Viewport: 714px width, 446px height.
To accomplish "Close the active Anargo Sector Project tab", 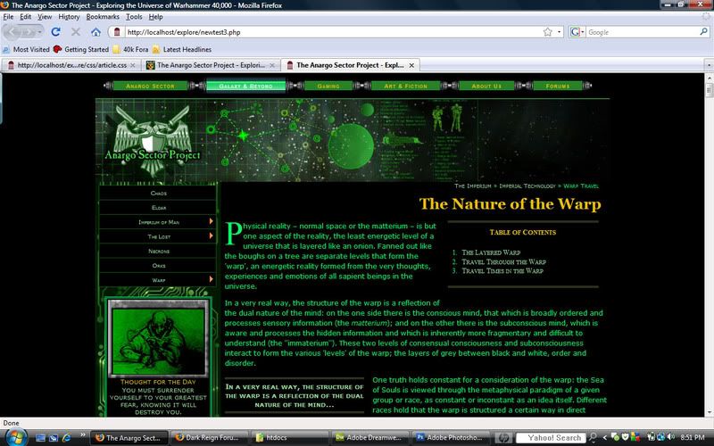I will pyautogui.click(x=411, y=65).
